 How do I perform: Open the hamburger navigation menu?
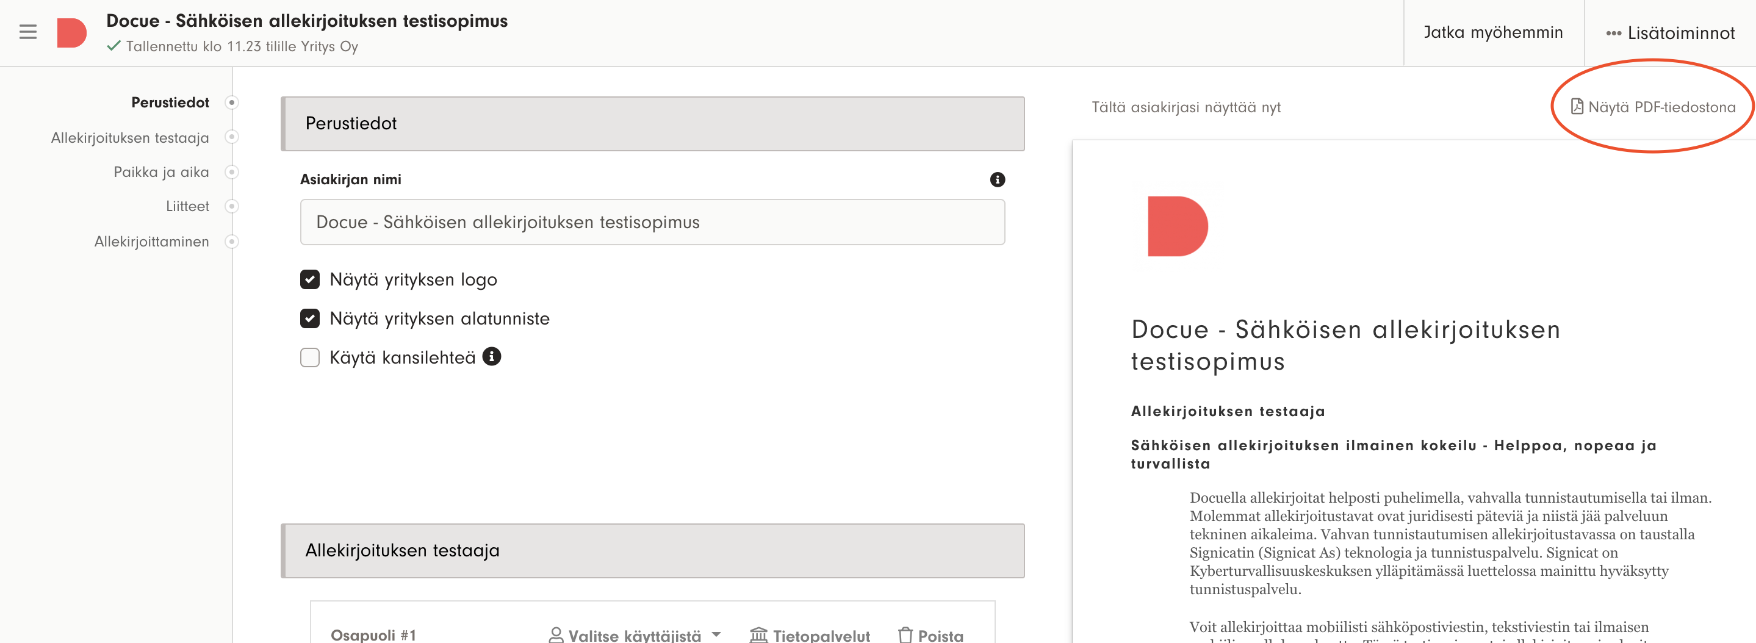28,32
